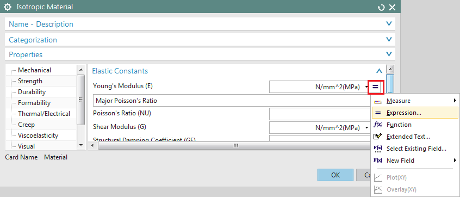The image size is (460, 197).
Task: Click the reset dialog icon in the title bar
Action: pyautogui.click(x=381, y=7)
